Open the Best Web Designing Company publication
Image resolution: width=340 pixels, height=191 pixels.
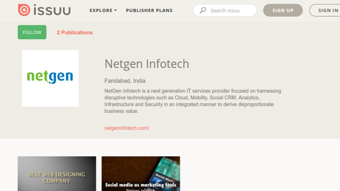[57, 175]
